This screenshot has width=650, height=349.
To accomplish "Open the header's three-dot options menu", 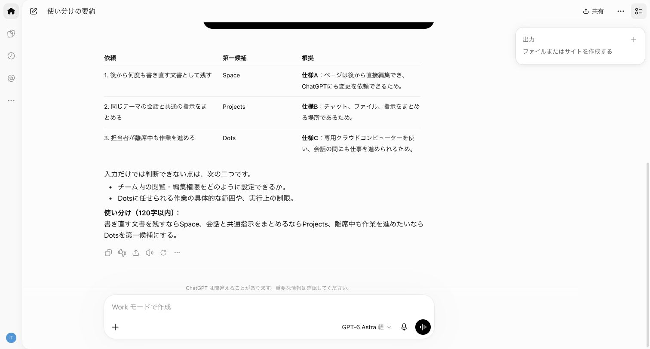I will [620, 11].
